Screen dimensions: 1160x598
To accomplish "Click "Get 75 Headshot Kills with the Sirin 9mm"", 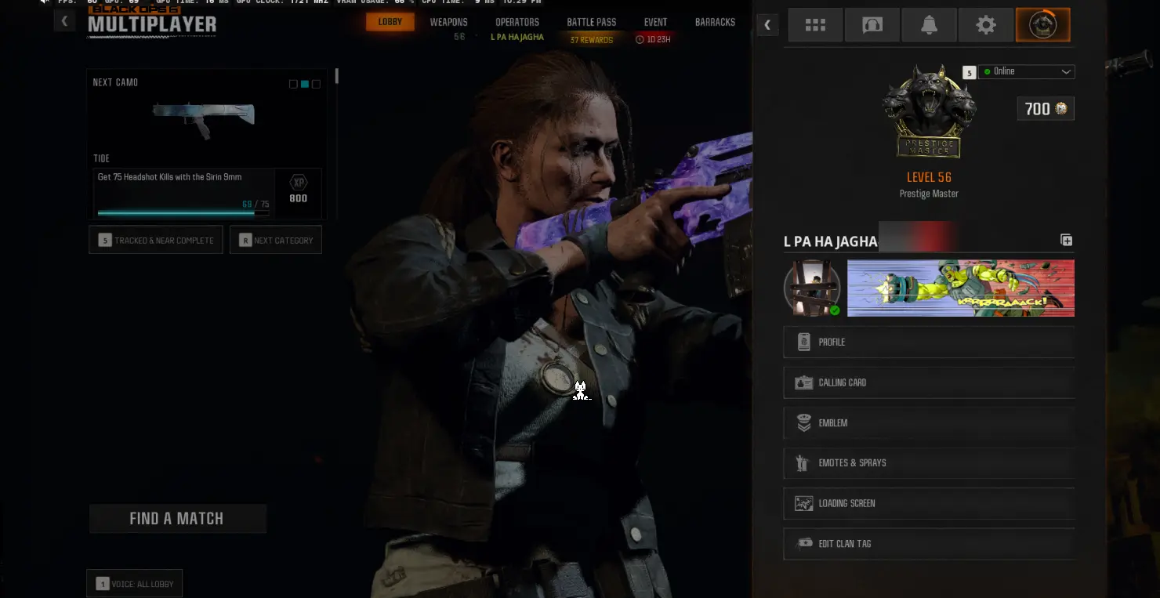I will coord(169,177).
